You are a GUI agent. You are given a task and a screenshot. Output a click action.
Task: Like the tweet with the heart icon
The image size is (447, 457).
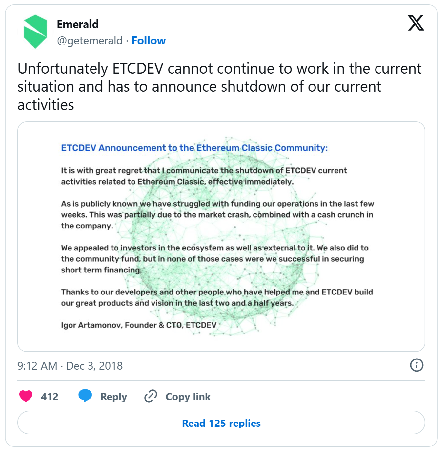pos(26,396)
